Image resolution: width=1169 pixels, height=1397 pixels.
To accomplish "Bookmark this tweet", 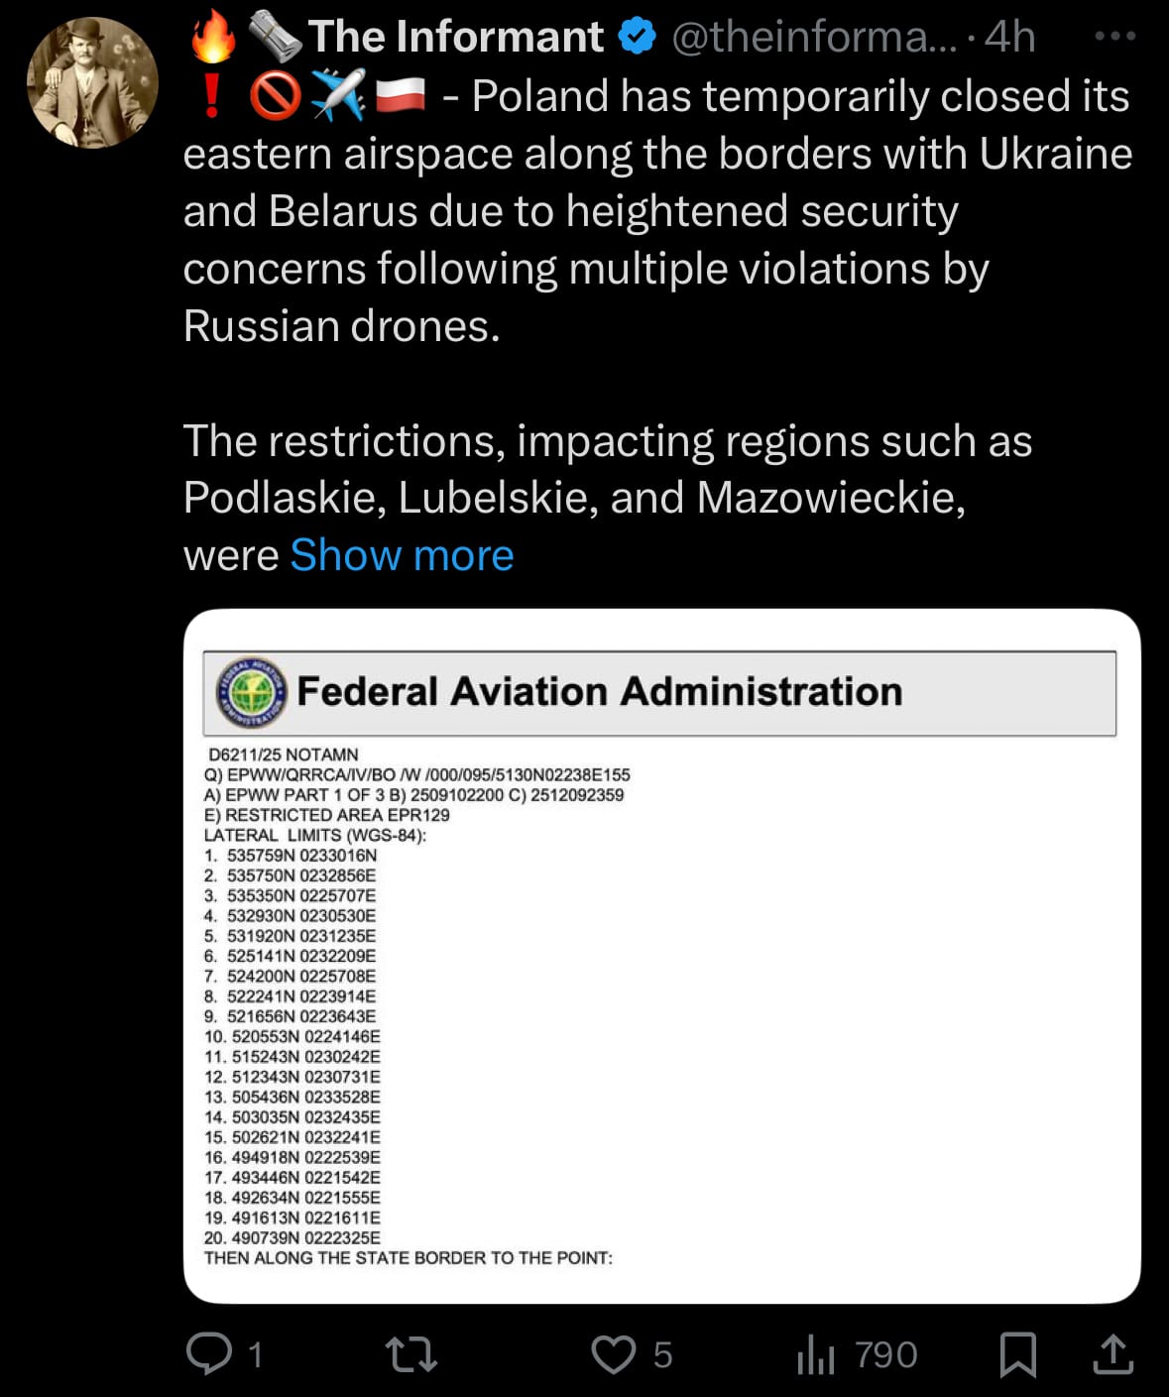I will pos(1018,1354).
